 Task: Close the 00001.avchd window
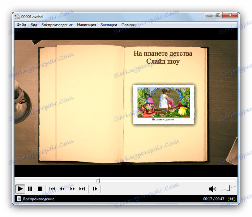pos(230,16)
